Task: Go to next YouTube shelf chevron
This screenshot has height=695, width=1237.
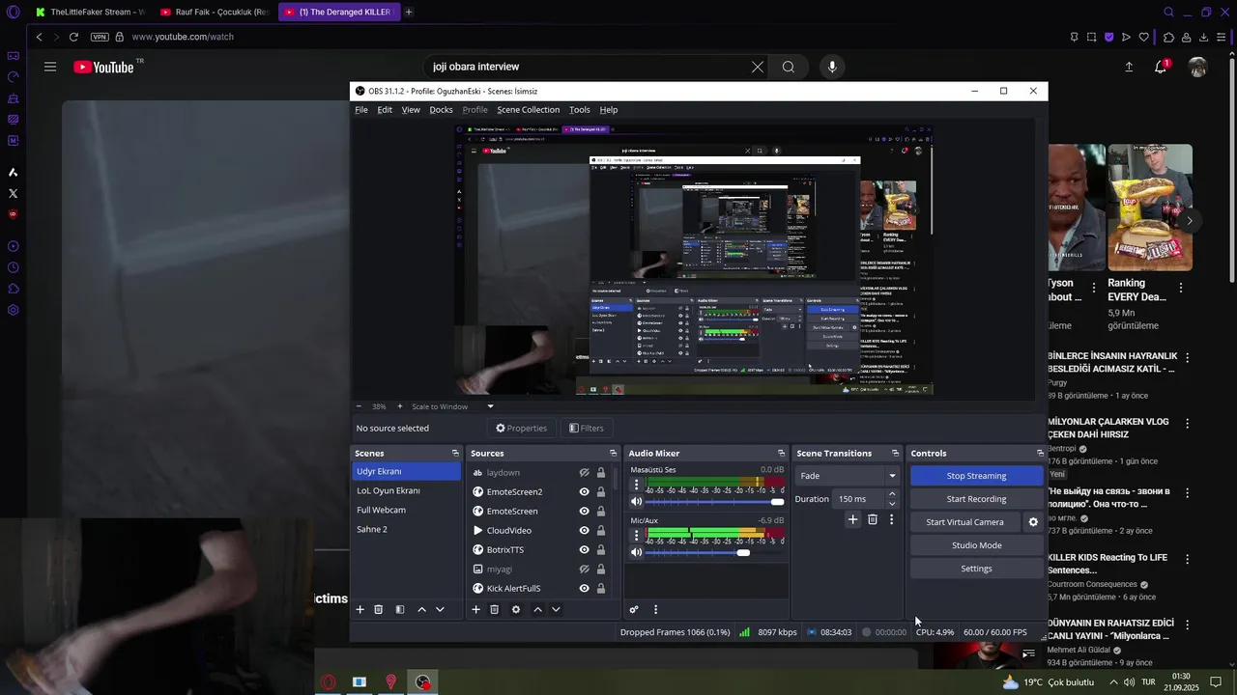Action: [x=1190, y=220]
